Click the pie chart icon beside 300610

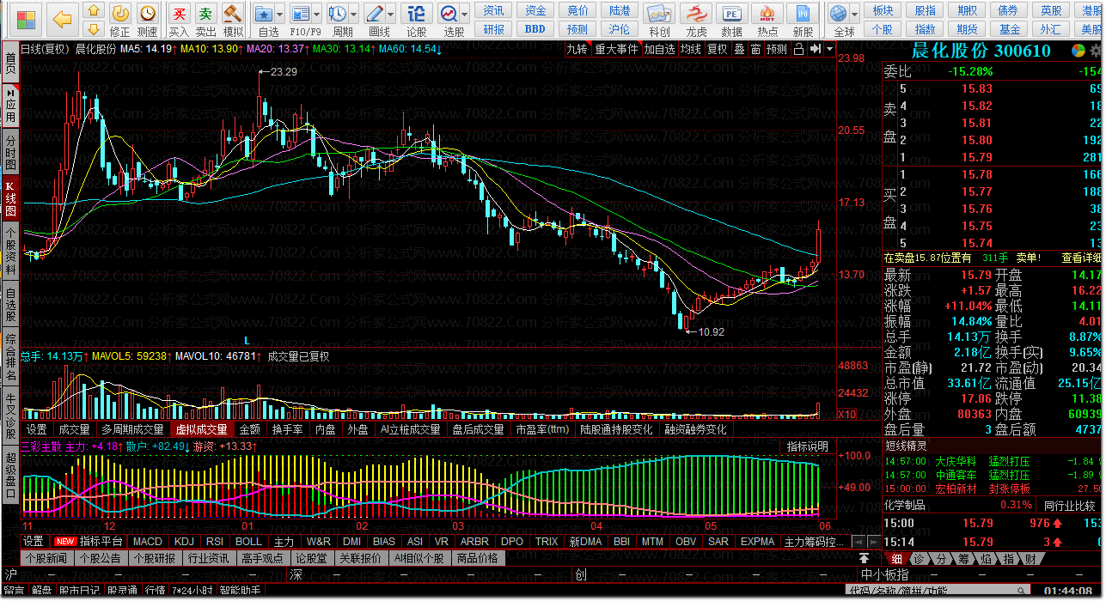click(1077, 51)
